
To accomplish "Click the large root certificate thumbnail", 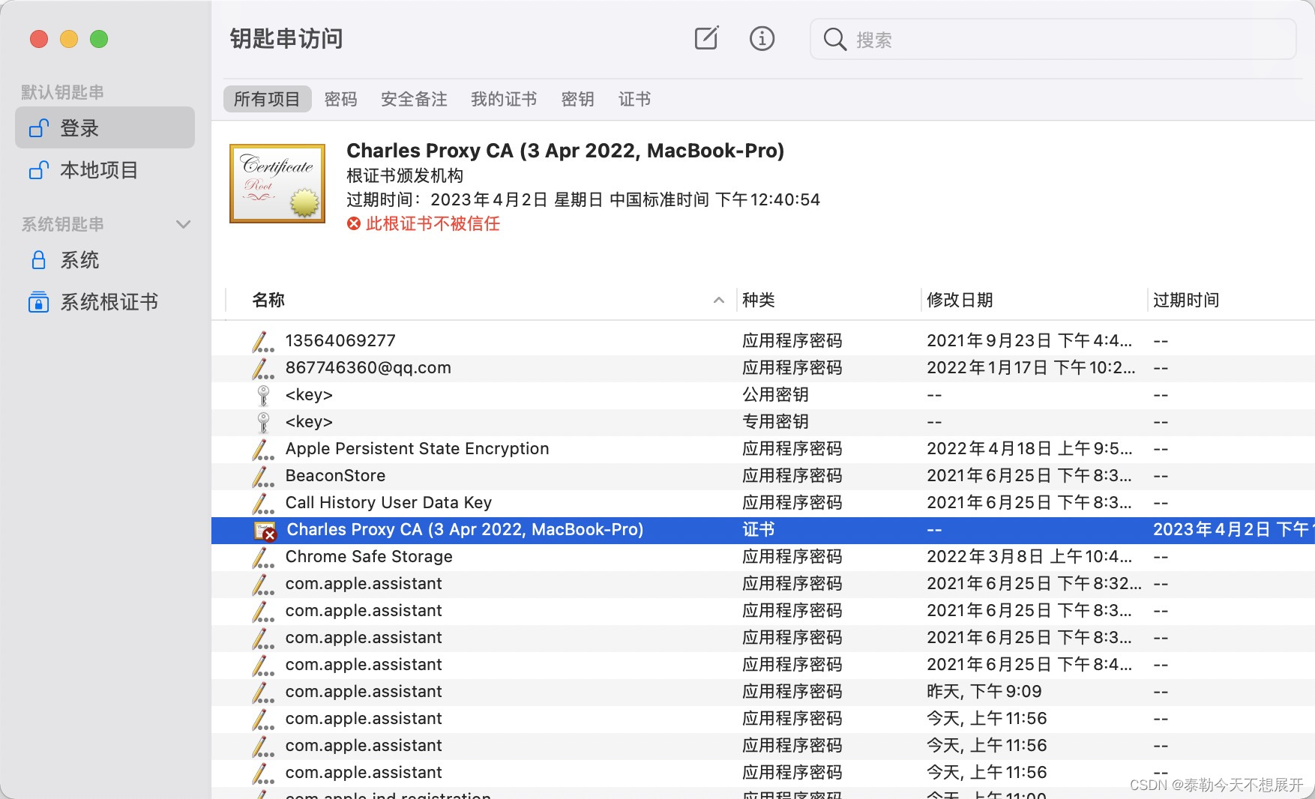I will (277, 184).
